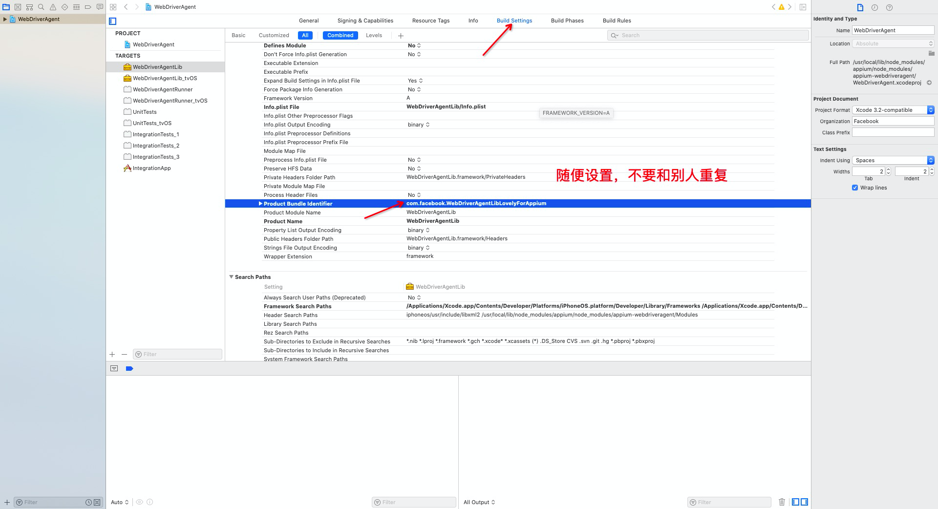
Task: Select the WebDriverAgentLib_tvOS target
Action: [x=166, y=78]
